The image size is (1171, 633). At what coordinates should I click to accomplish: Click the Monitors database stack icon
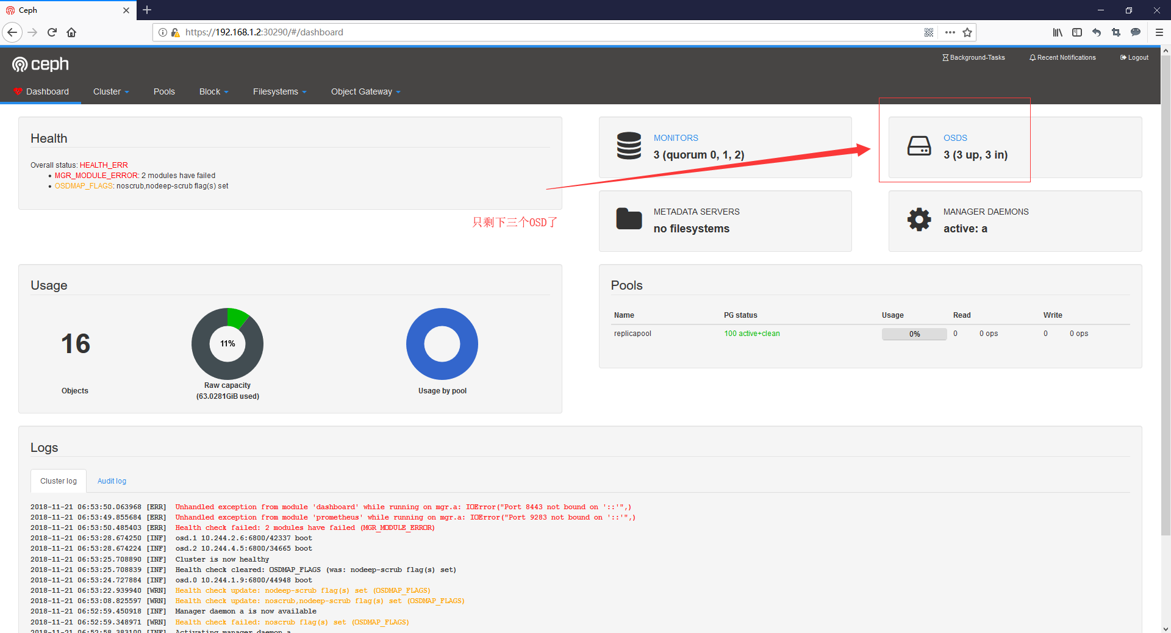pos(629,146)
